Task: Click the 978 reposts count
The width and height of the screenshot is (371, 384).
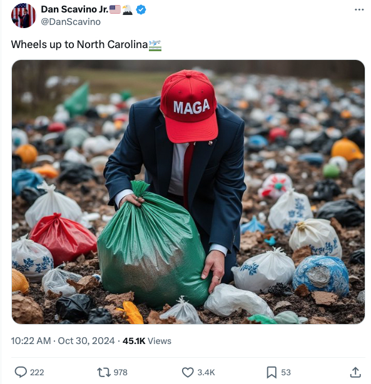Action: point(121,372)
